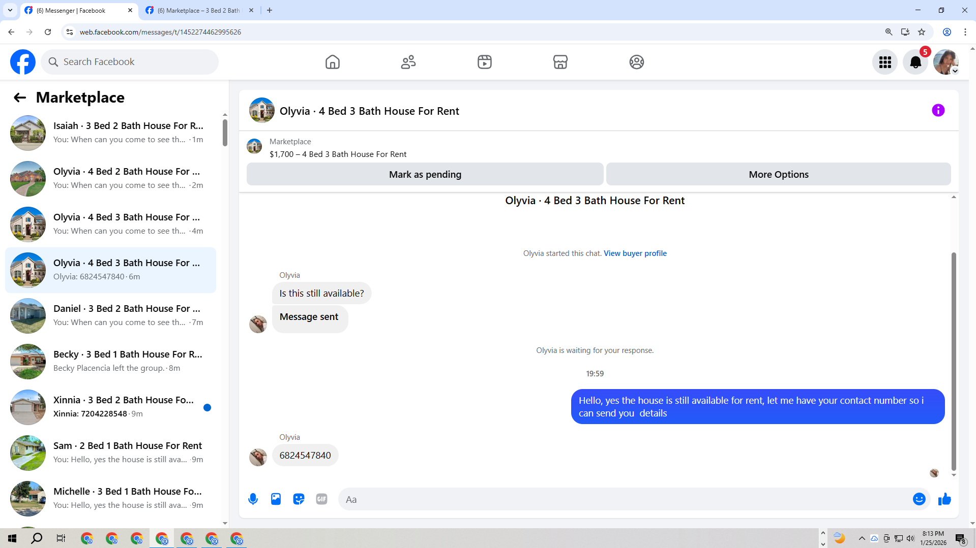The width and height of the screenshot is (976, 548).
Task: Open a new browser tab
Action: pos(270,10)
